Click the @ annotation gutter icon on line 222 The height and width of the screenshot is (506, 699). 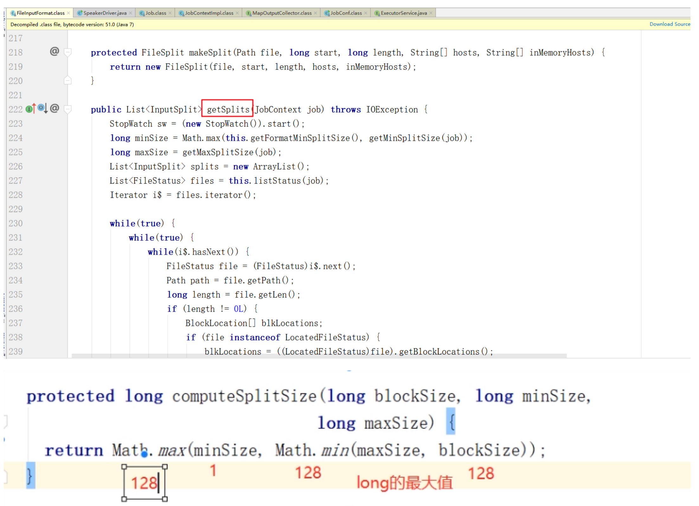[55, 108]
